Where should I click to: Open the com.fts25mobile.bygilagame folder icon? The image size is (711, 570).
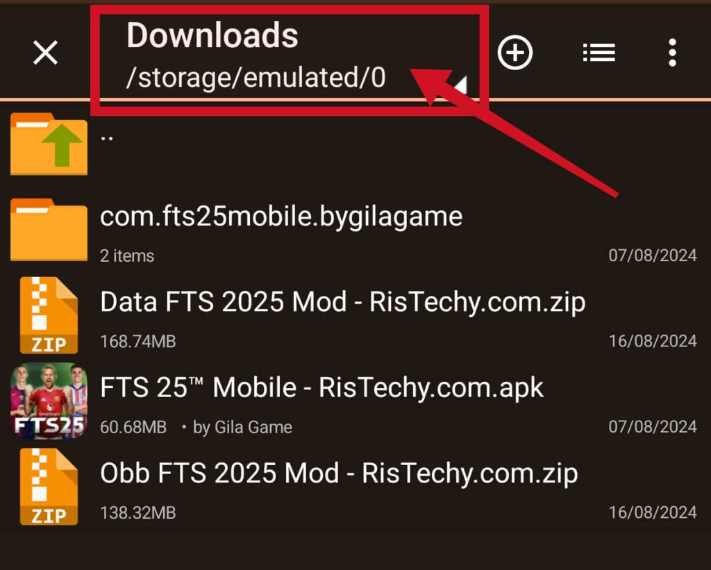(x=49, y=229)
